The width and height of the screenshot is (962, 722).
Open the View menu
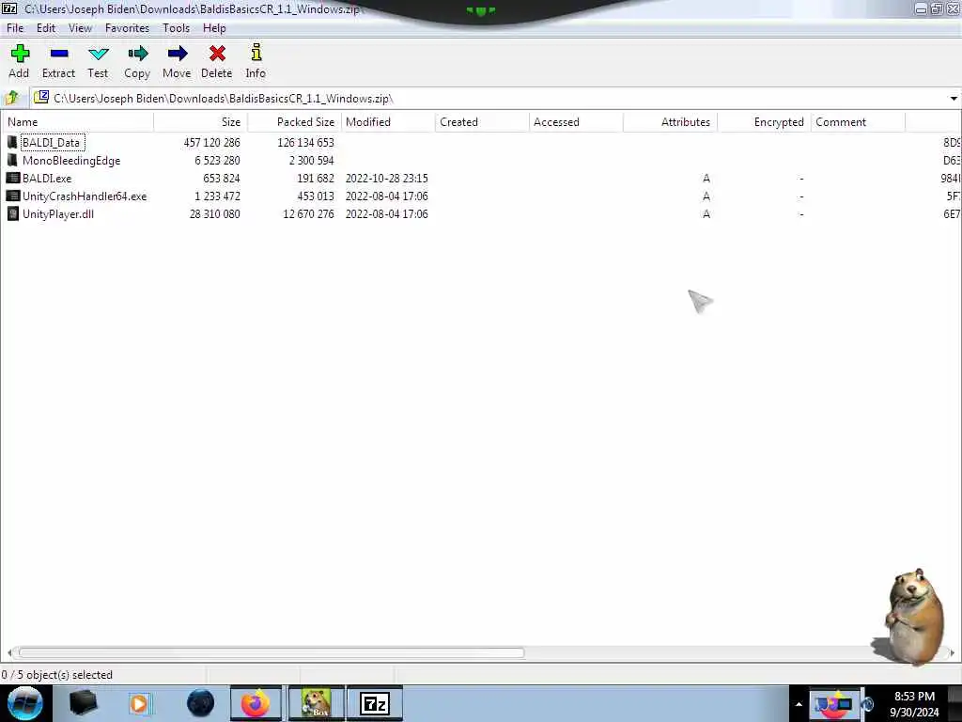(x=80, y=28)
